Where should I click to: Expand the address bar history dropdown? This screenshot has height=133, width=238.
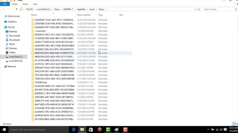(x=195, y=9)
